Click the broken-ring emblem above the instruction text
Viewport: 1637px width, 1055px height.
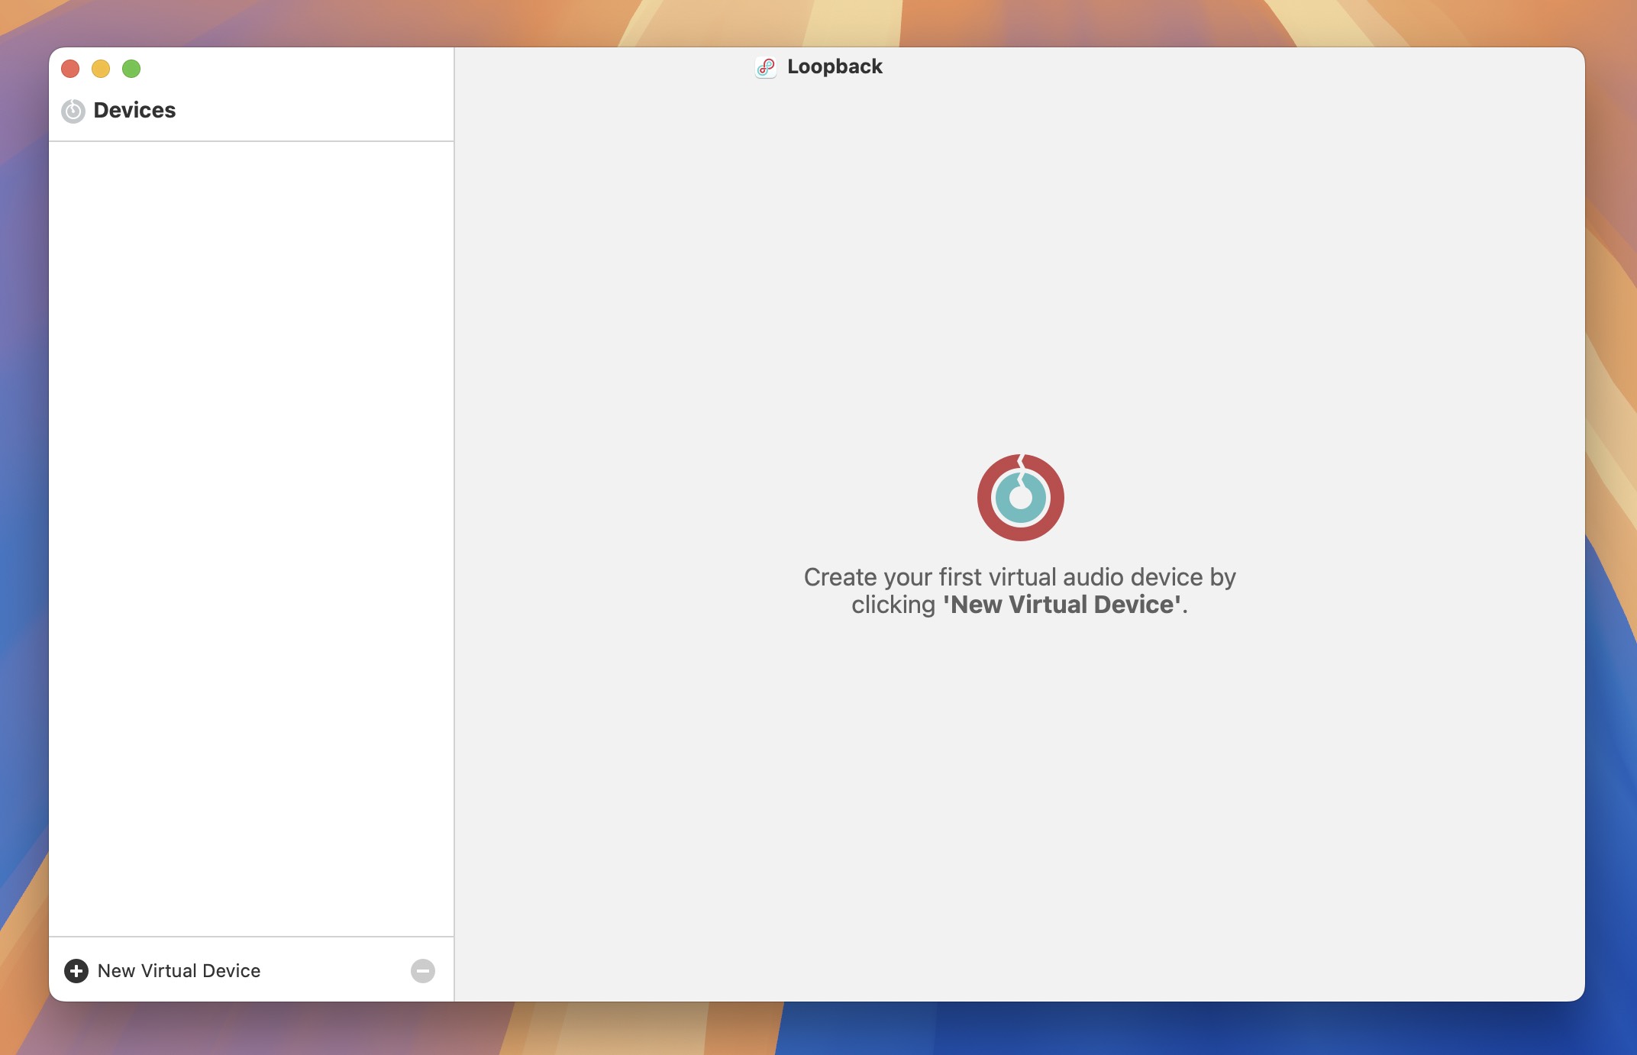(1019, 497)
